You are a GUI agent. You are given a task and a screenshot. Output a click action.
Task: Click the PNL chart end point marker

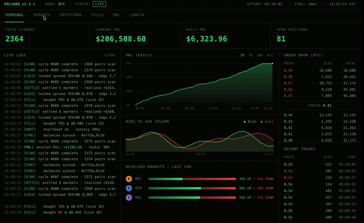tap(272, 63)
